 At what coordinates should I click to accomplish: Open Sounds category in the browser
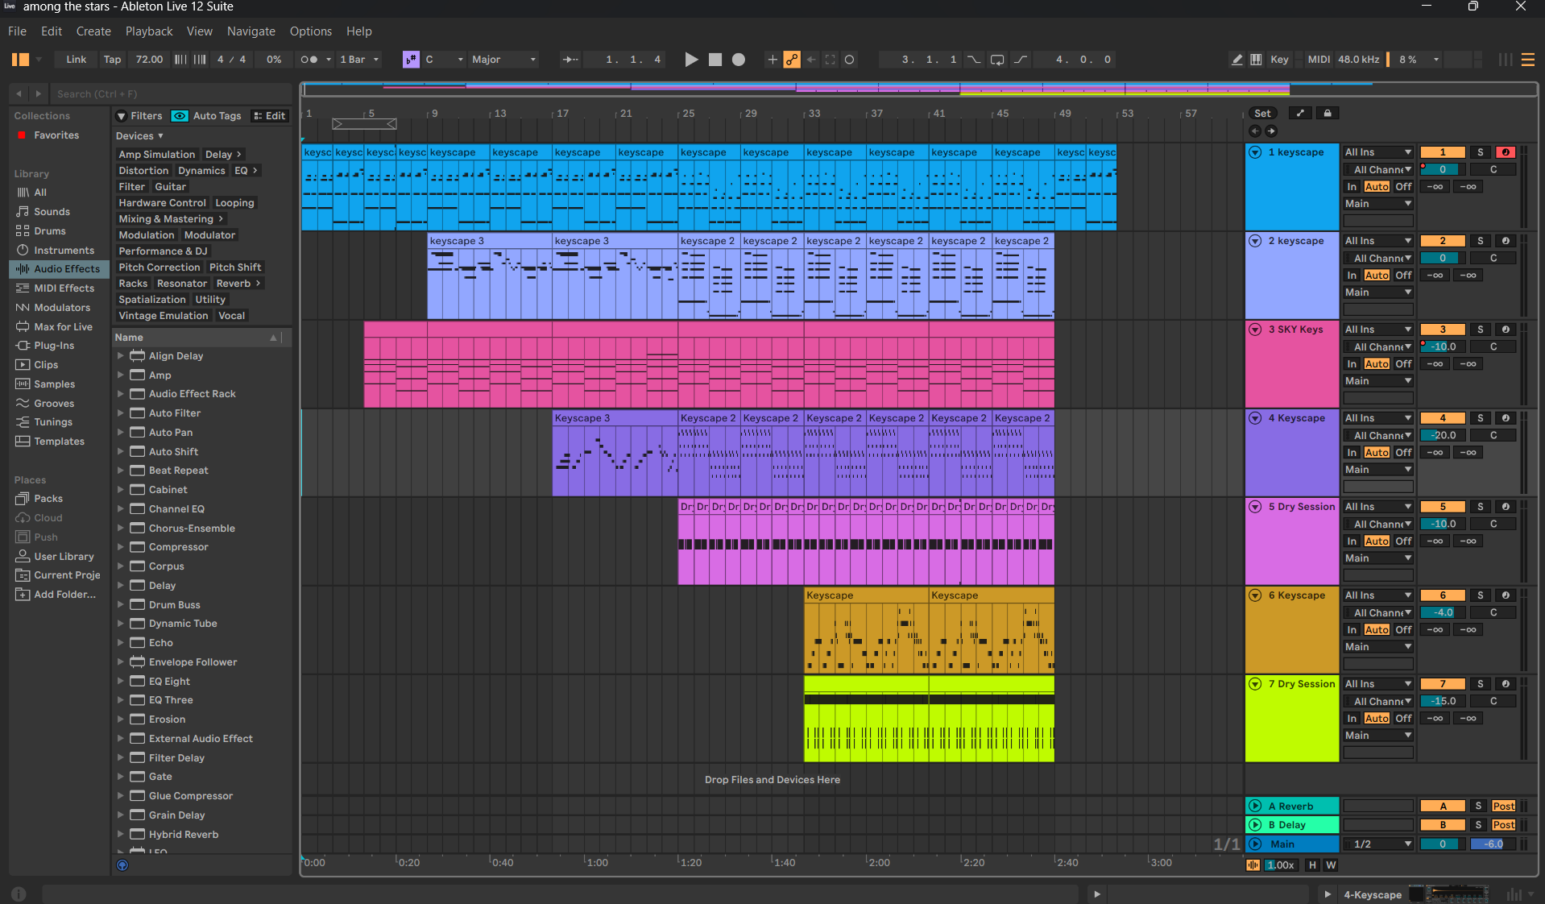pos(52,212)
